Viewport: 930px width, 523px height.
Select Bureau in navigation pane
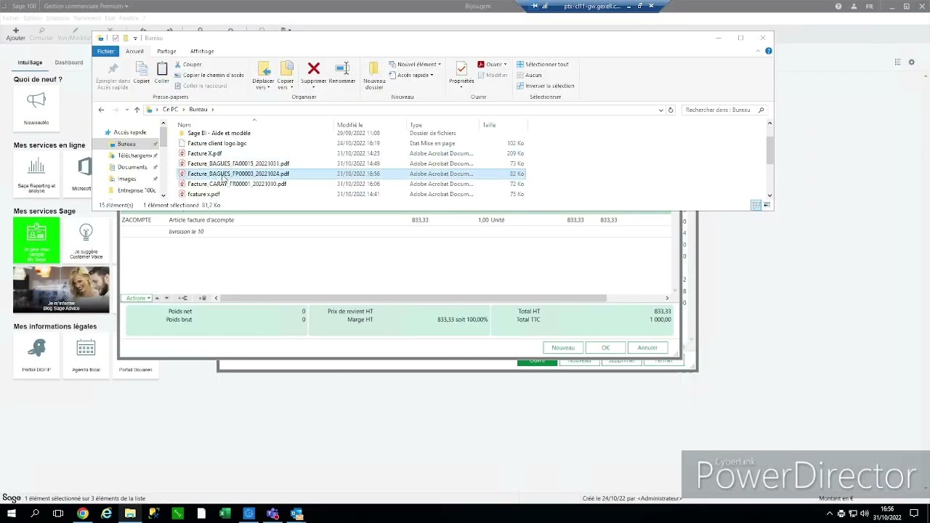tap(126, 144)
